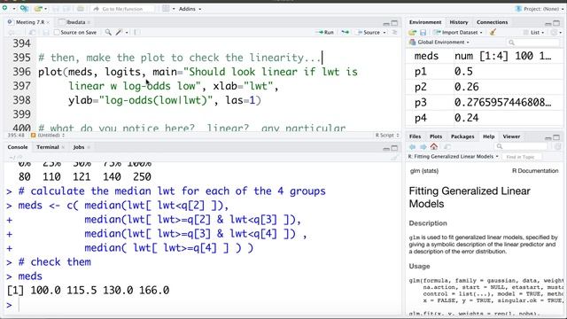Open the Viewer tab
This screenshot has width=567, height=319.
tap(511, 136)
